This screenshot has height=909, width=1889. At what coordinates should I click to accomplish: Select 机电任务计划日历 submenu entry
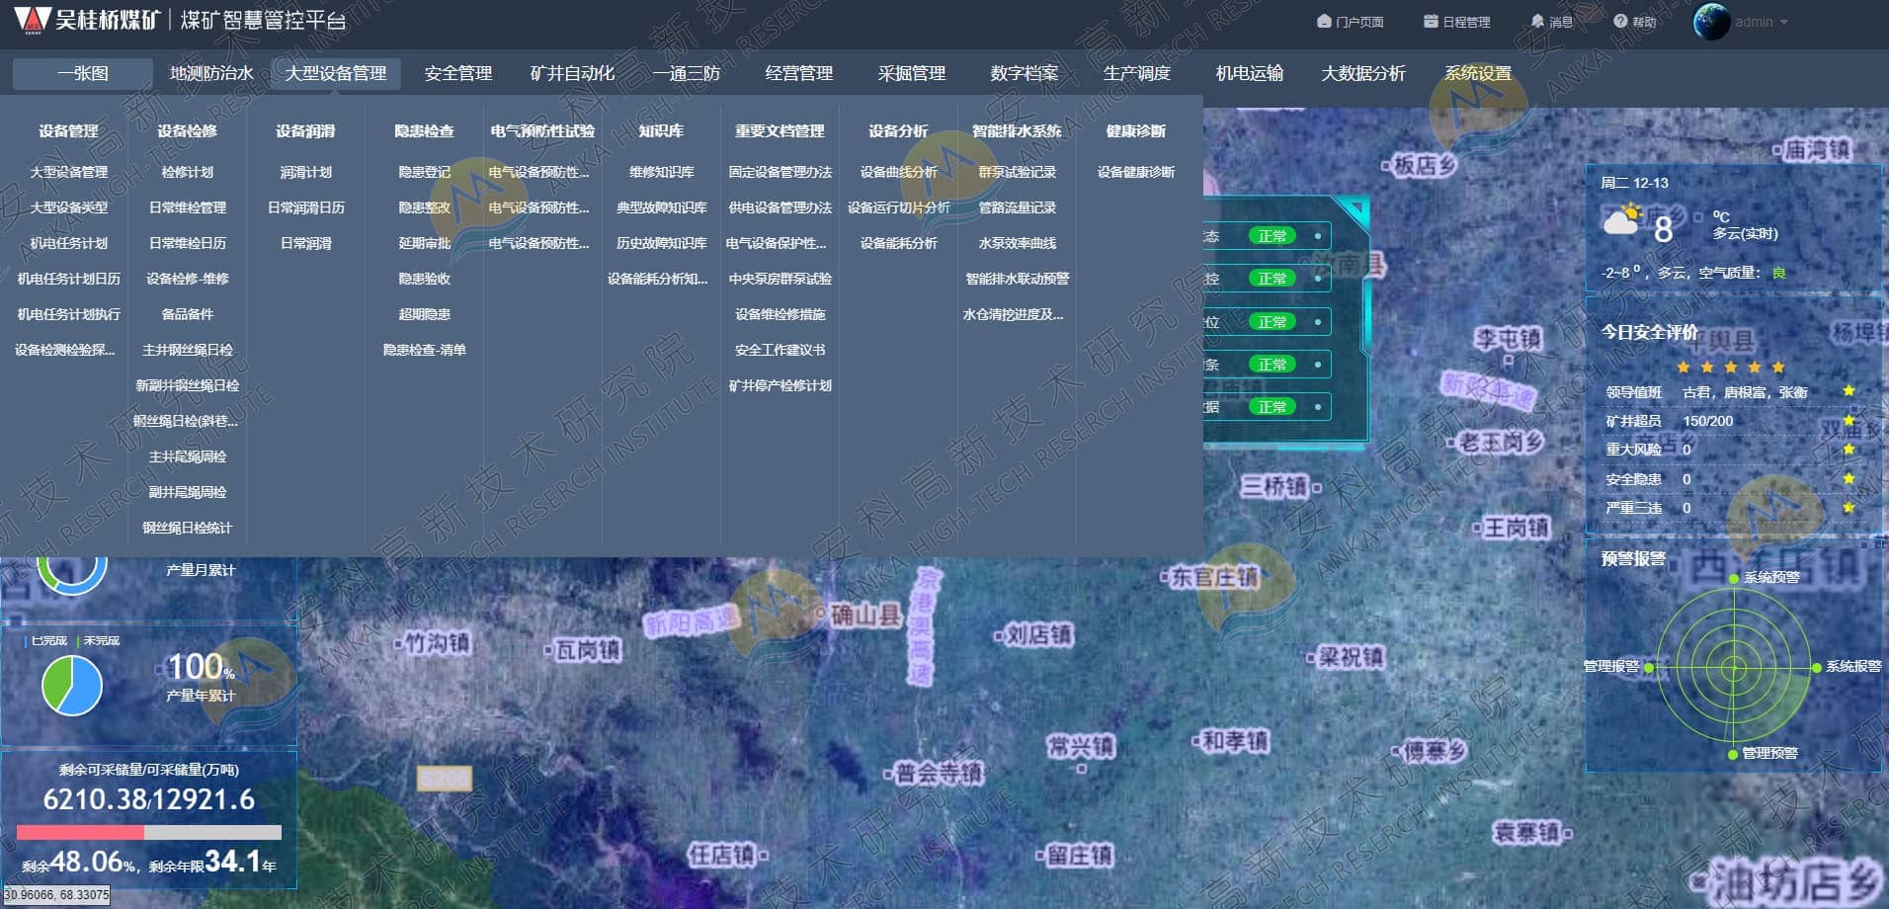[69, 279]
